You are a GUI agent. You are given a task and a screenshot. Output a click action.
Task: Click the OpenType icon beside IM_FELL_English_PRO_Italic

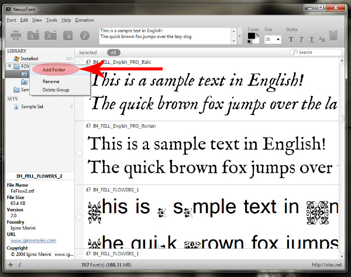88,62
